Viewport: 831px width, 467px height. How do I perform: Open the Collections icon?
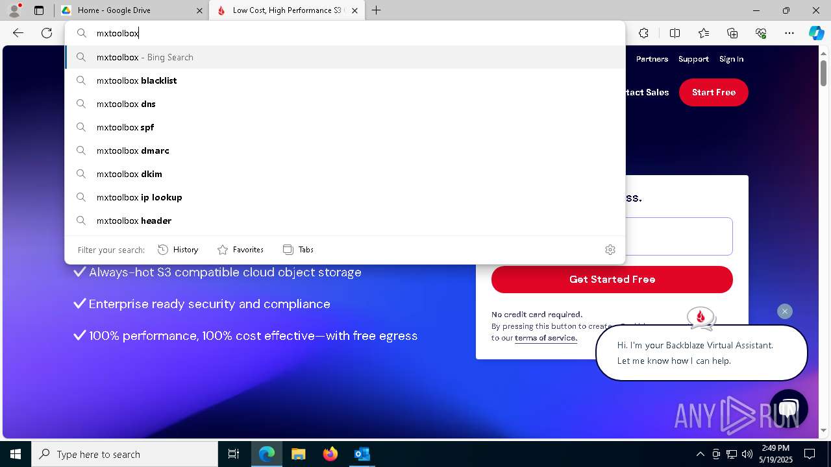tap(732, 33)
